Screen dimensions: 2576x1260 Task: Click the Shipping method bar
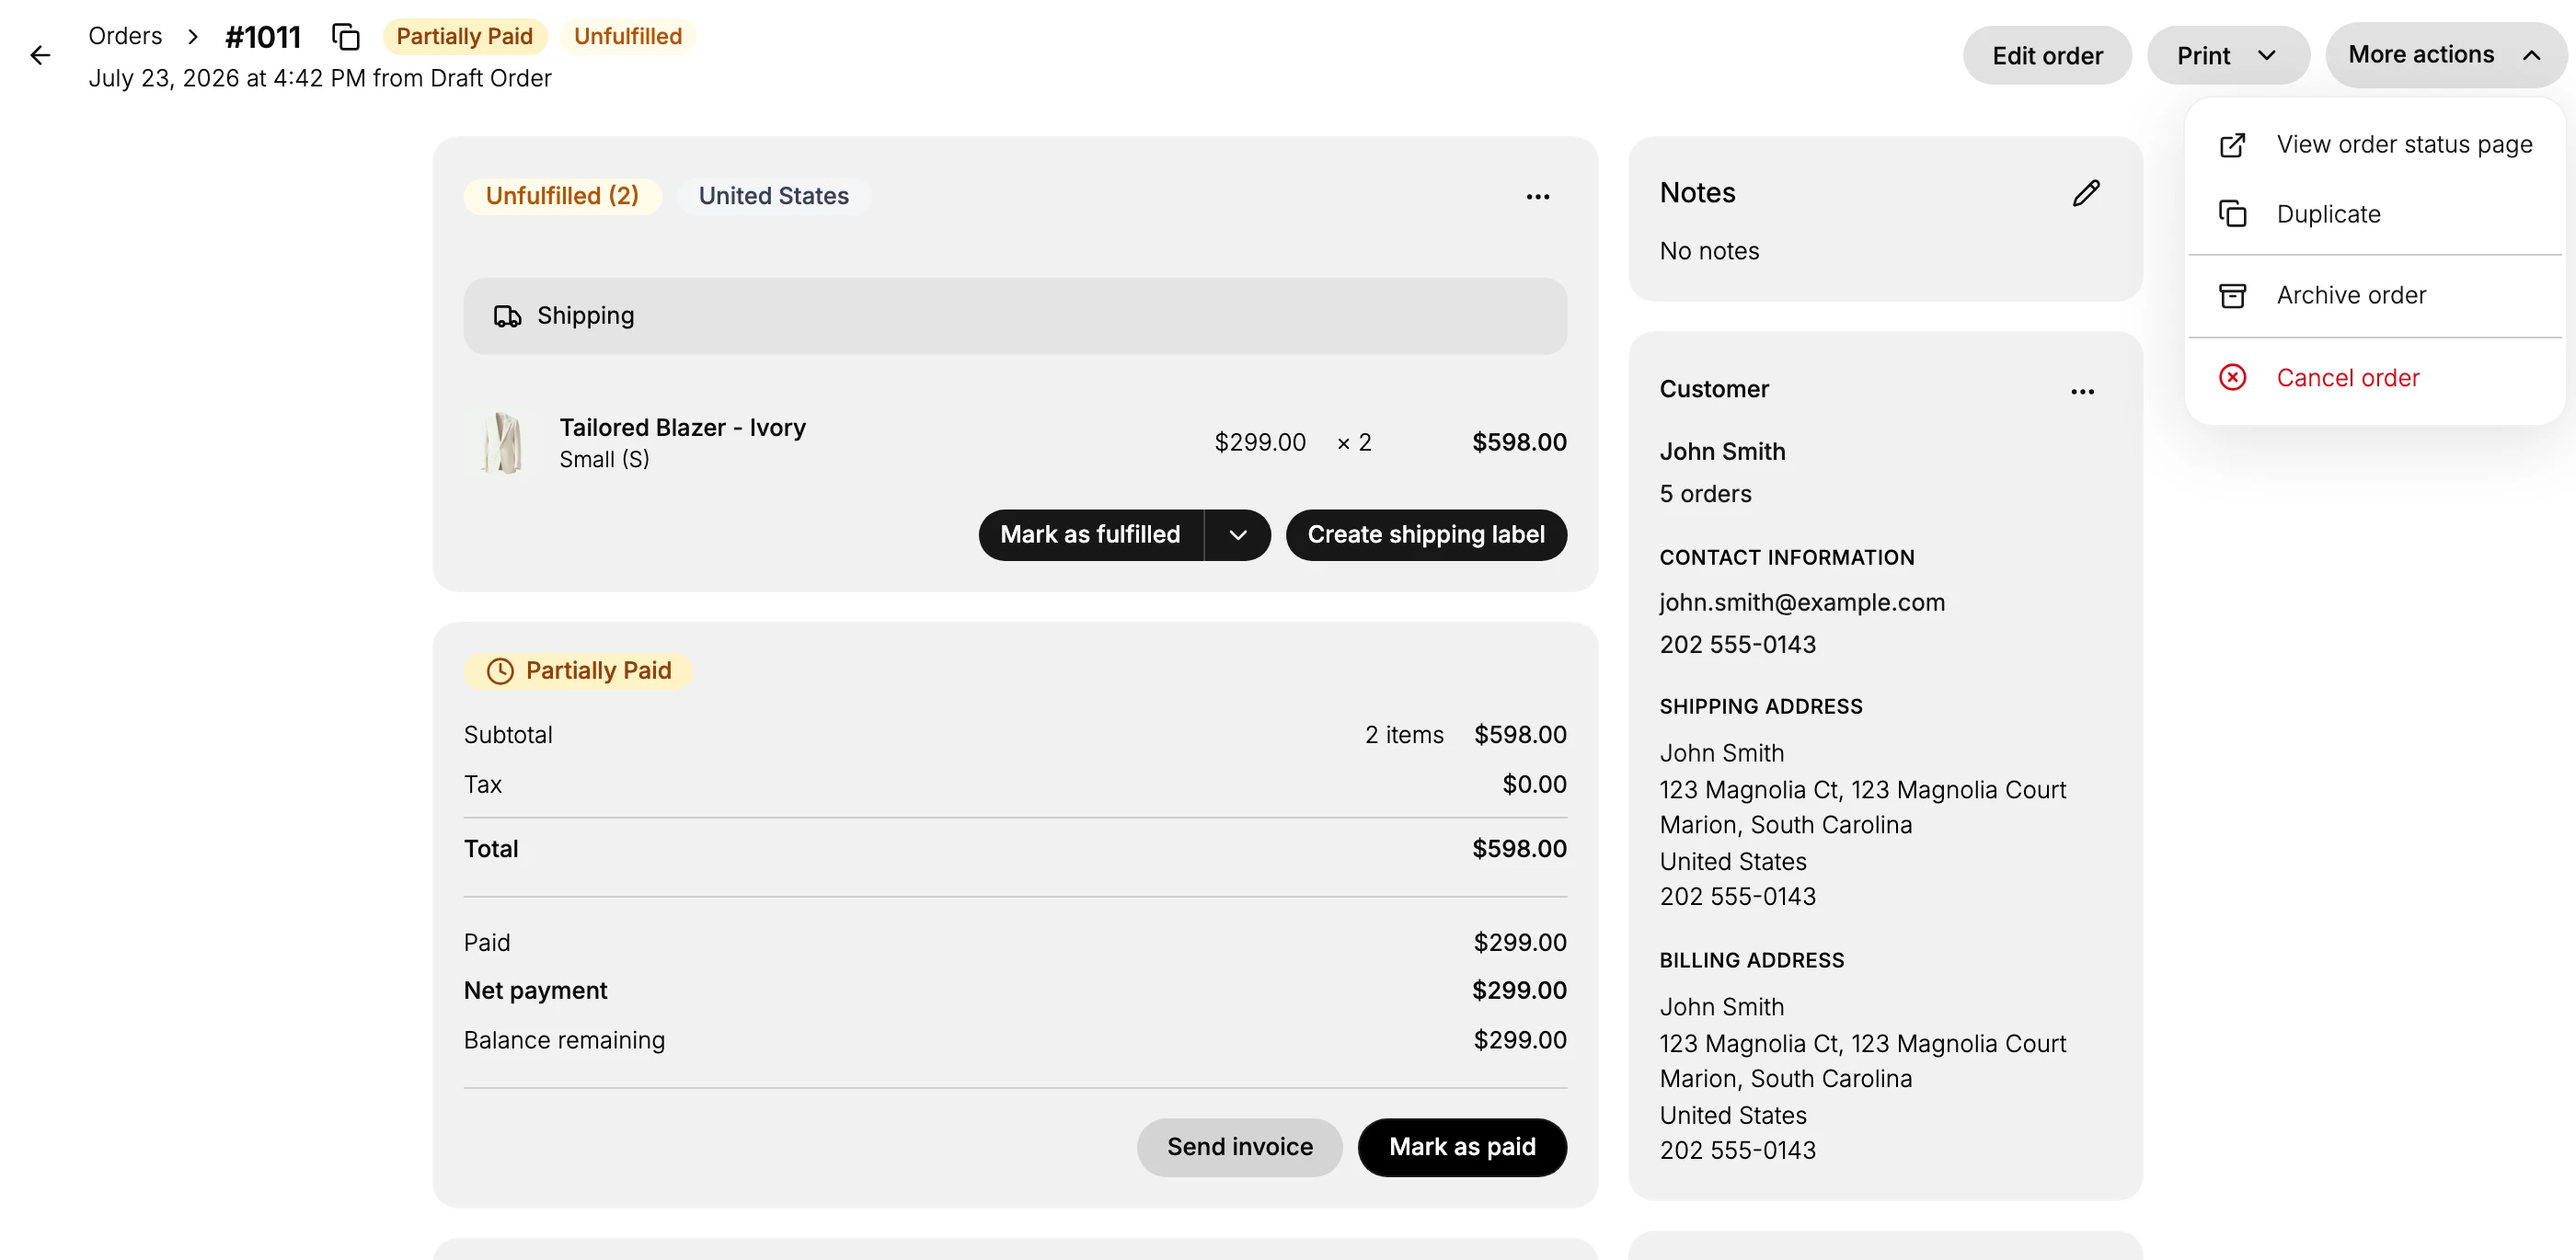pyautogui.click(x=1015, y=316)
